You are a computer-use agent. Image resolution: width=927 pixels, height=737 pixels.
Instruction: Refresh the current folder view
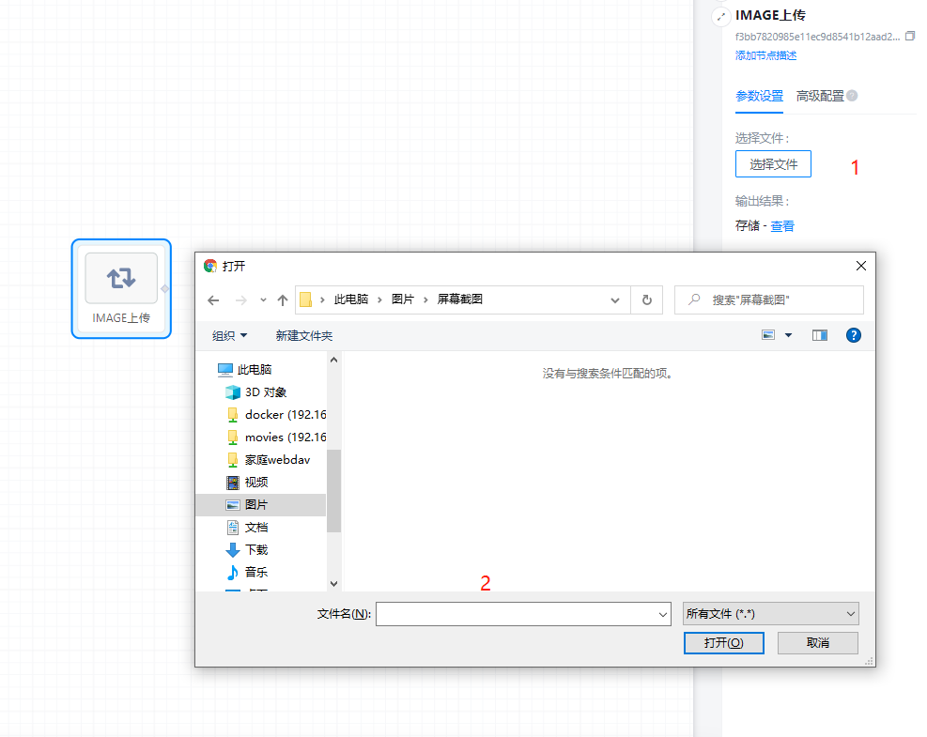pyautogui.click(x=646, y=300)
